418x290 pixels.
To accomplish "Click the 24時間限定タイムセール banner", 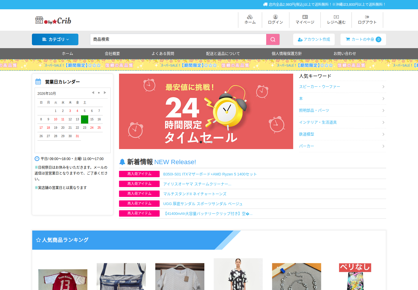I will 206,111.
